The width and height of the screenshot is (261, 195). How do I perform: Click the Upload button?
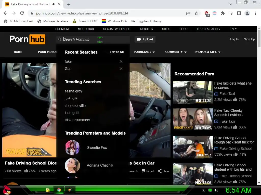pyautogui.click(x=145, y=39)
